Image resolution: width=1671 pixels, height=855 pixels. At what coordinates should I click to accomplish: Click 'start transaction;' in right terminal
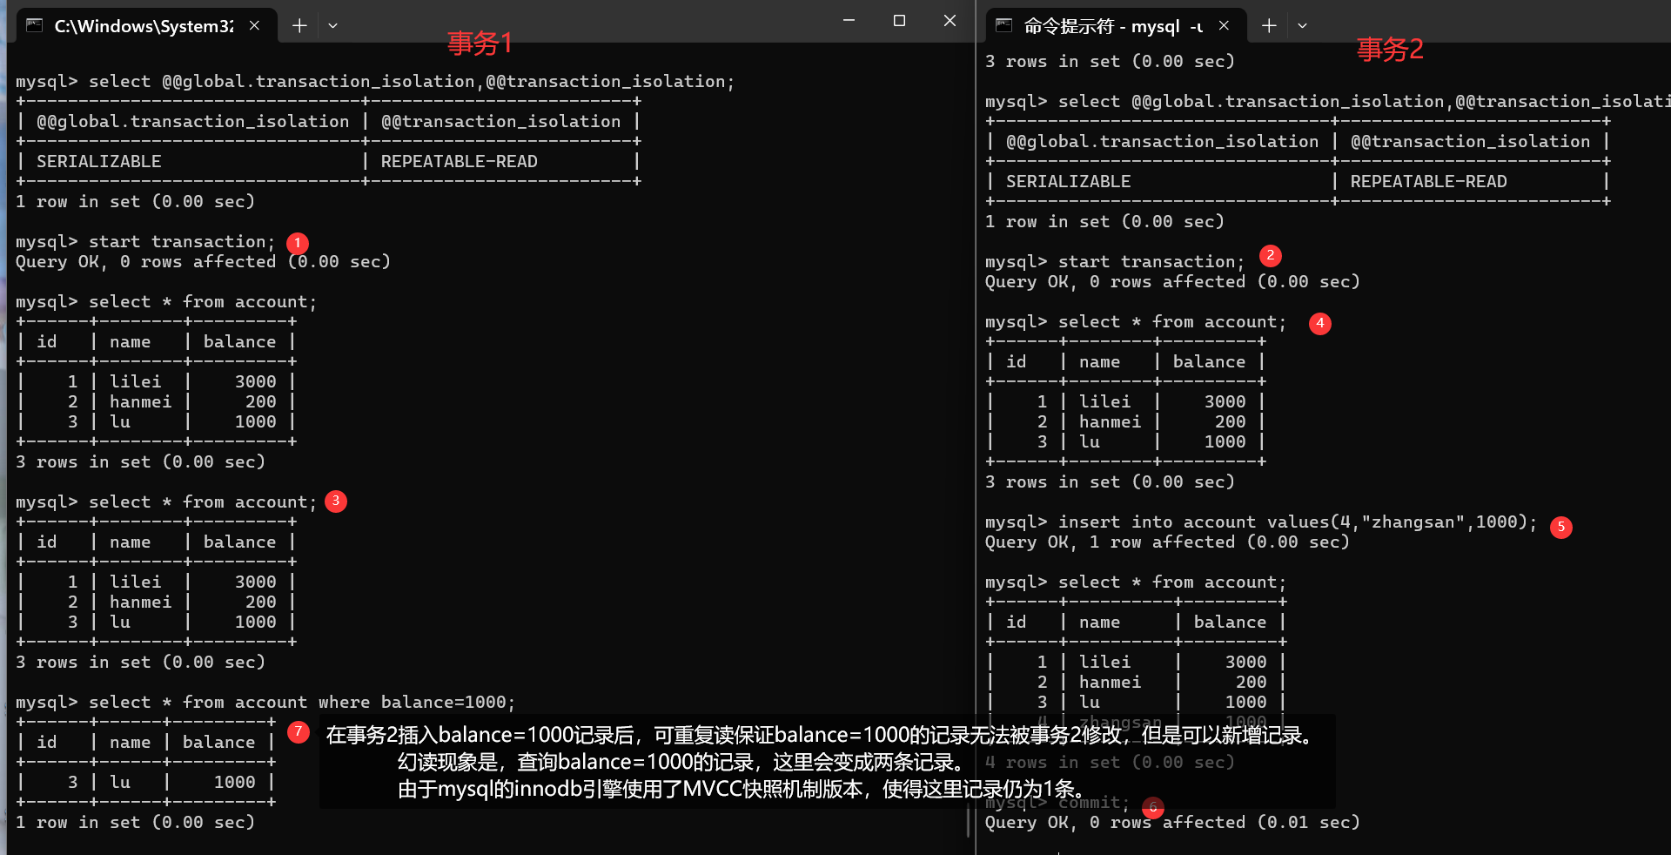tap(1151, 261)
